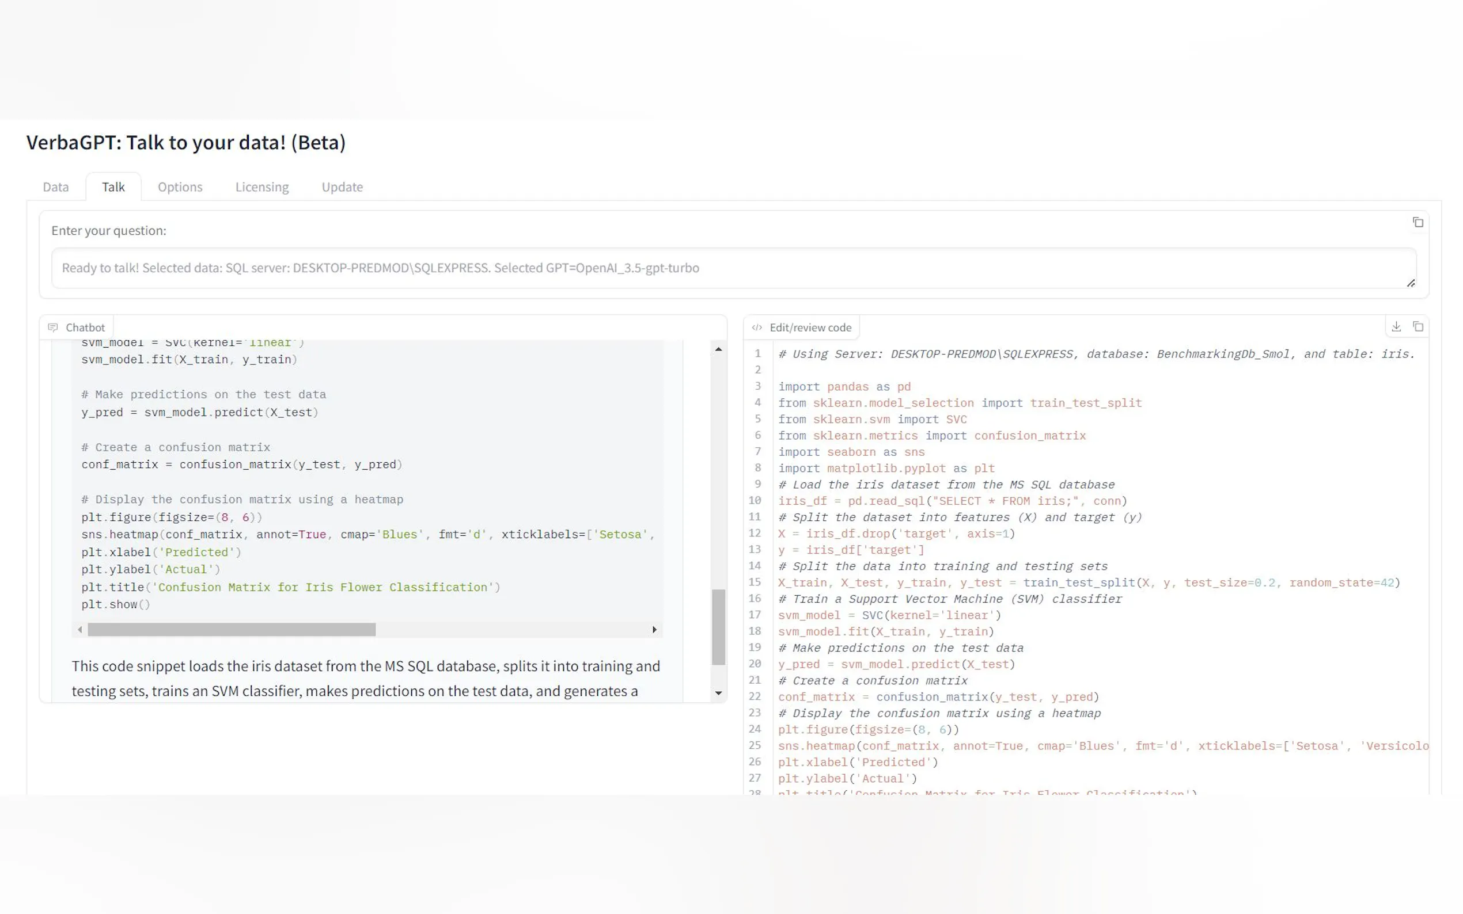The height and width of the screenshot is (914, 1463).
Task: Select the Talk tab
Action: pyautogui.click(x=113, y=187)
